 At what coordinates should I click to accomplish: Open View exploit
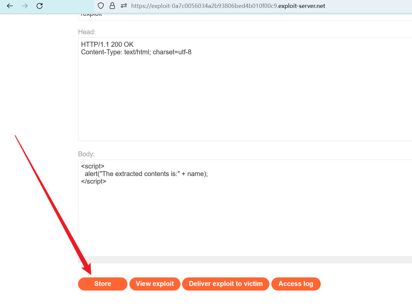155,284
